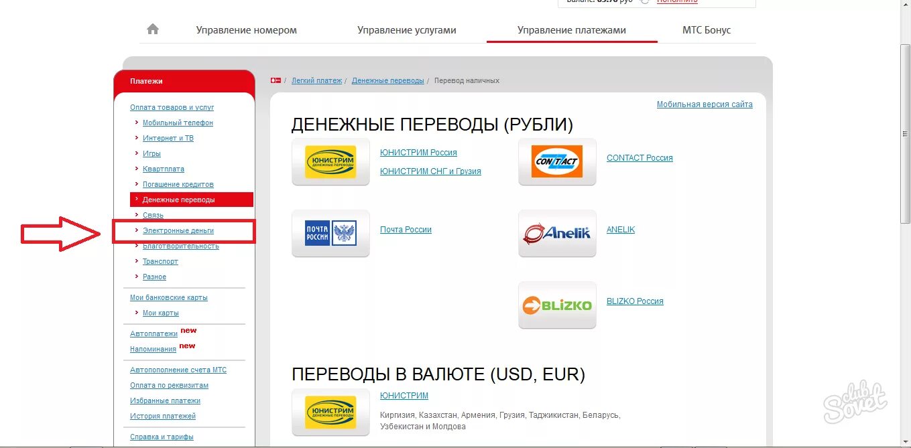Go to Денежные переводы breadcrumb
The width and height of the screenshot is (911, 448).
(x=388, y=80)
